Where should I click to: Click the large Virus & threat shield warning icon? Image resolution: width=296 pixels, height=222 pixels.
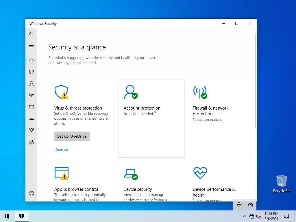tap(61, 92)
